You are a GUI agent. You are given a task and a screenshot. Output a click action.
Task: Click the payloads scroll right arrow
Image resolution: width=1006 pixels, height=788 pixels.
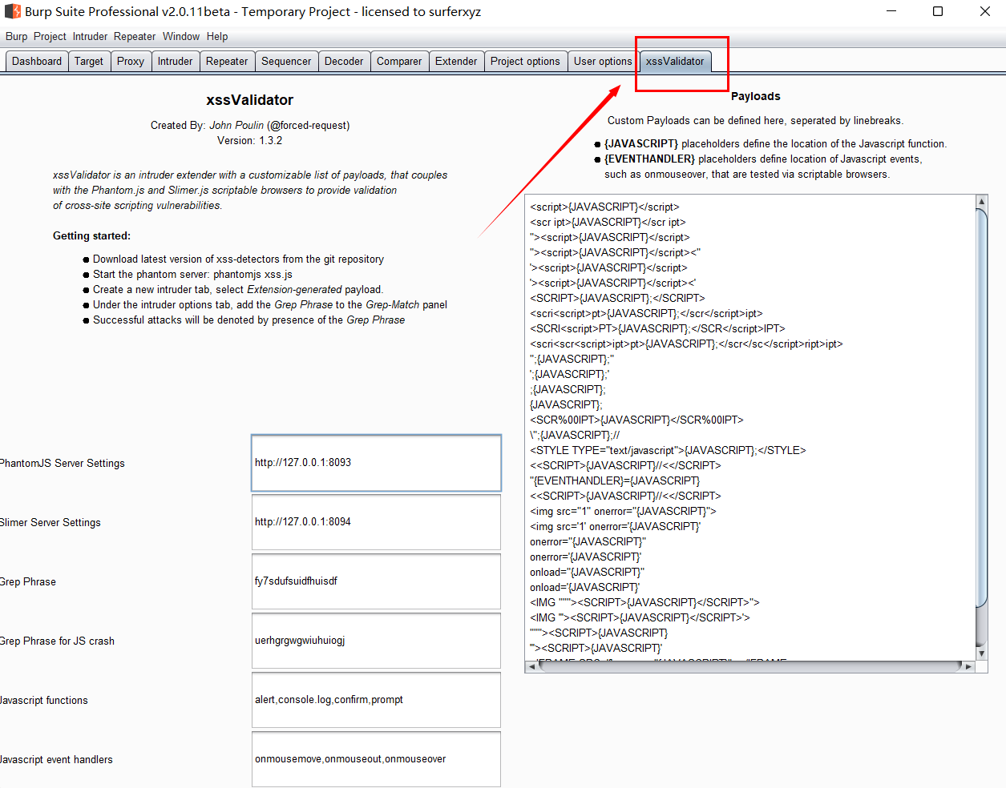click(x=968, y=666)
